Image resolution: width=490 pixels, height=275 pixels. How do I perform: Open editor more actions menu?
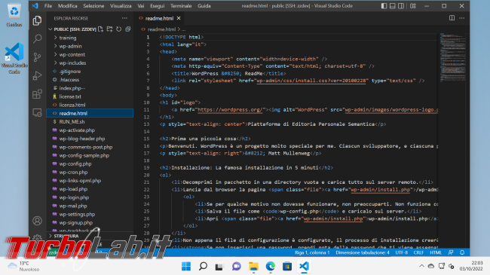click(462, 18)
